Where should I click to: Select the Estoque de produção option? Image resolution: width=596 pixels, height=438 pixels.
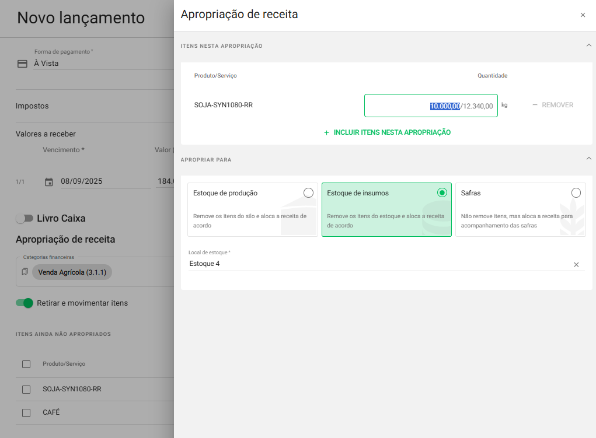tap(308, 193)
